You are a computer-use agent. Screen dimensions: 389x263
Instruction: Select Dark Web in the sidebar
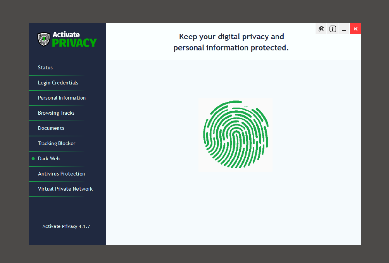(x=67, y=159)
